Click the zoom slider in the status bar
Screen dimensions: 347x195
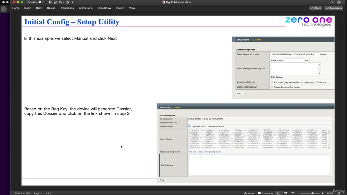pos(311,193)
